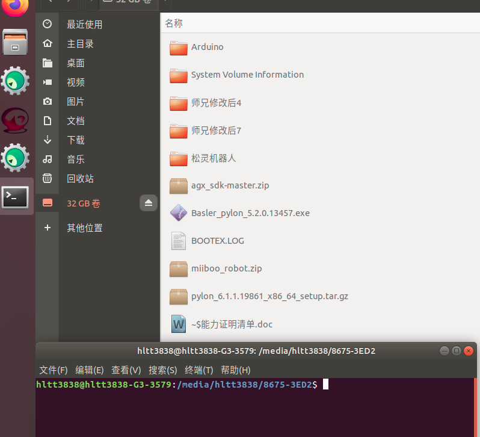Click the plus icon for 其他位置
480x437 pixels.
tap(47, 228)
